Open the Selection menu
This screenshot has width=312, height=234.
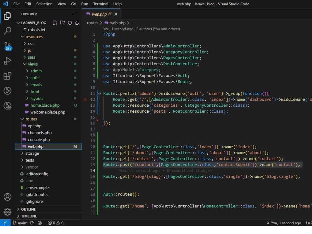(44, 4)
